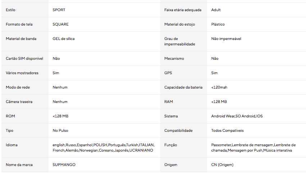Click the "Vários mostradores" label
Image resolution: width=306 pixels, height=175 pixels.
pyautogui.click(x=22, y=73)
